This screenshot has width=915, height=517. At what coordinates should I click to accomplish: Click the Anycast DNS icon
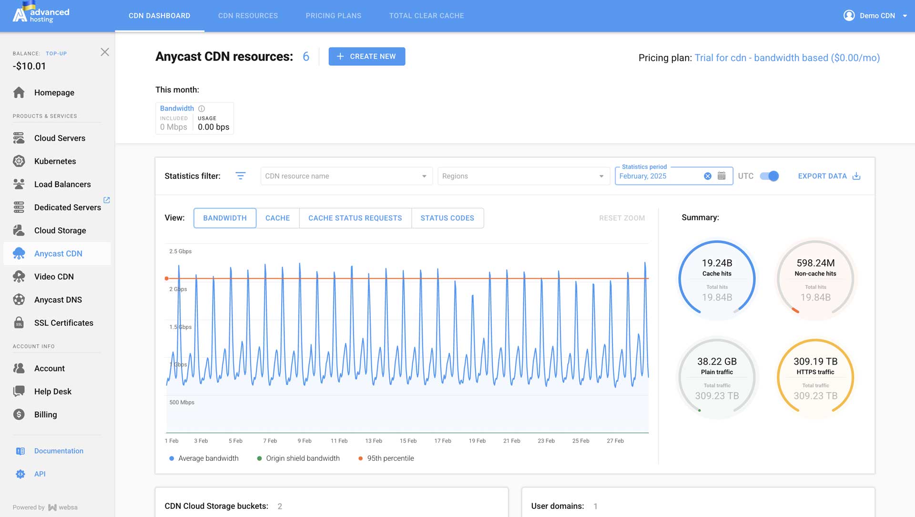19,300
